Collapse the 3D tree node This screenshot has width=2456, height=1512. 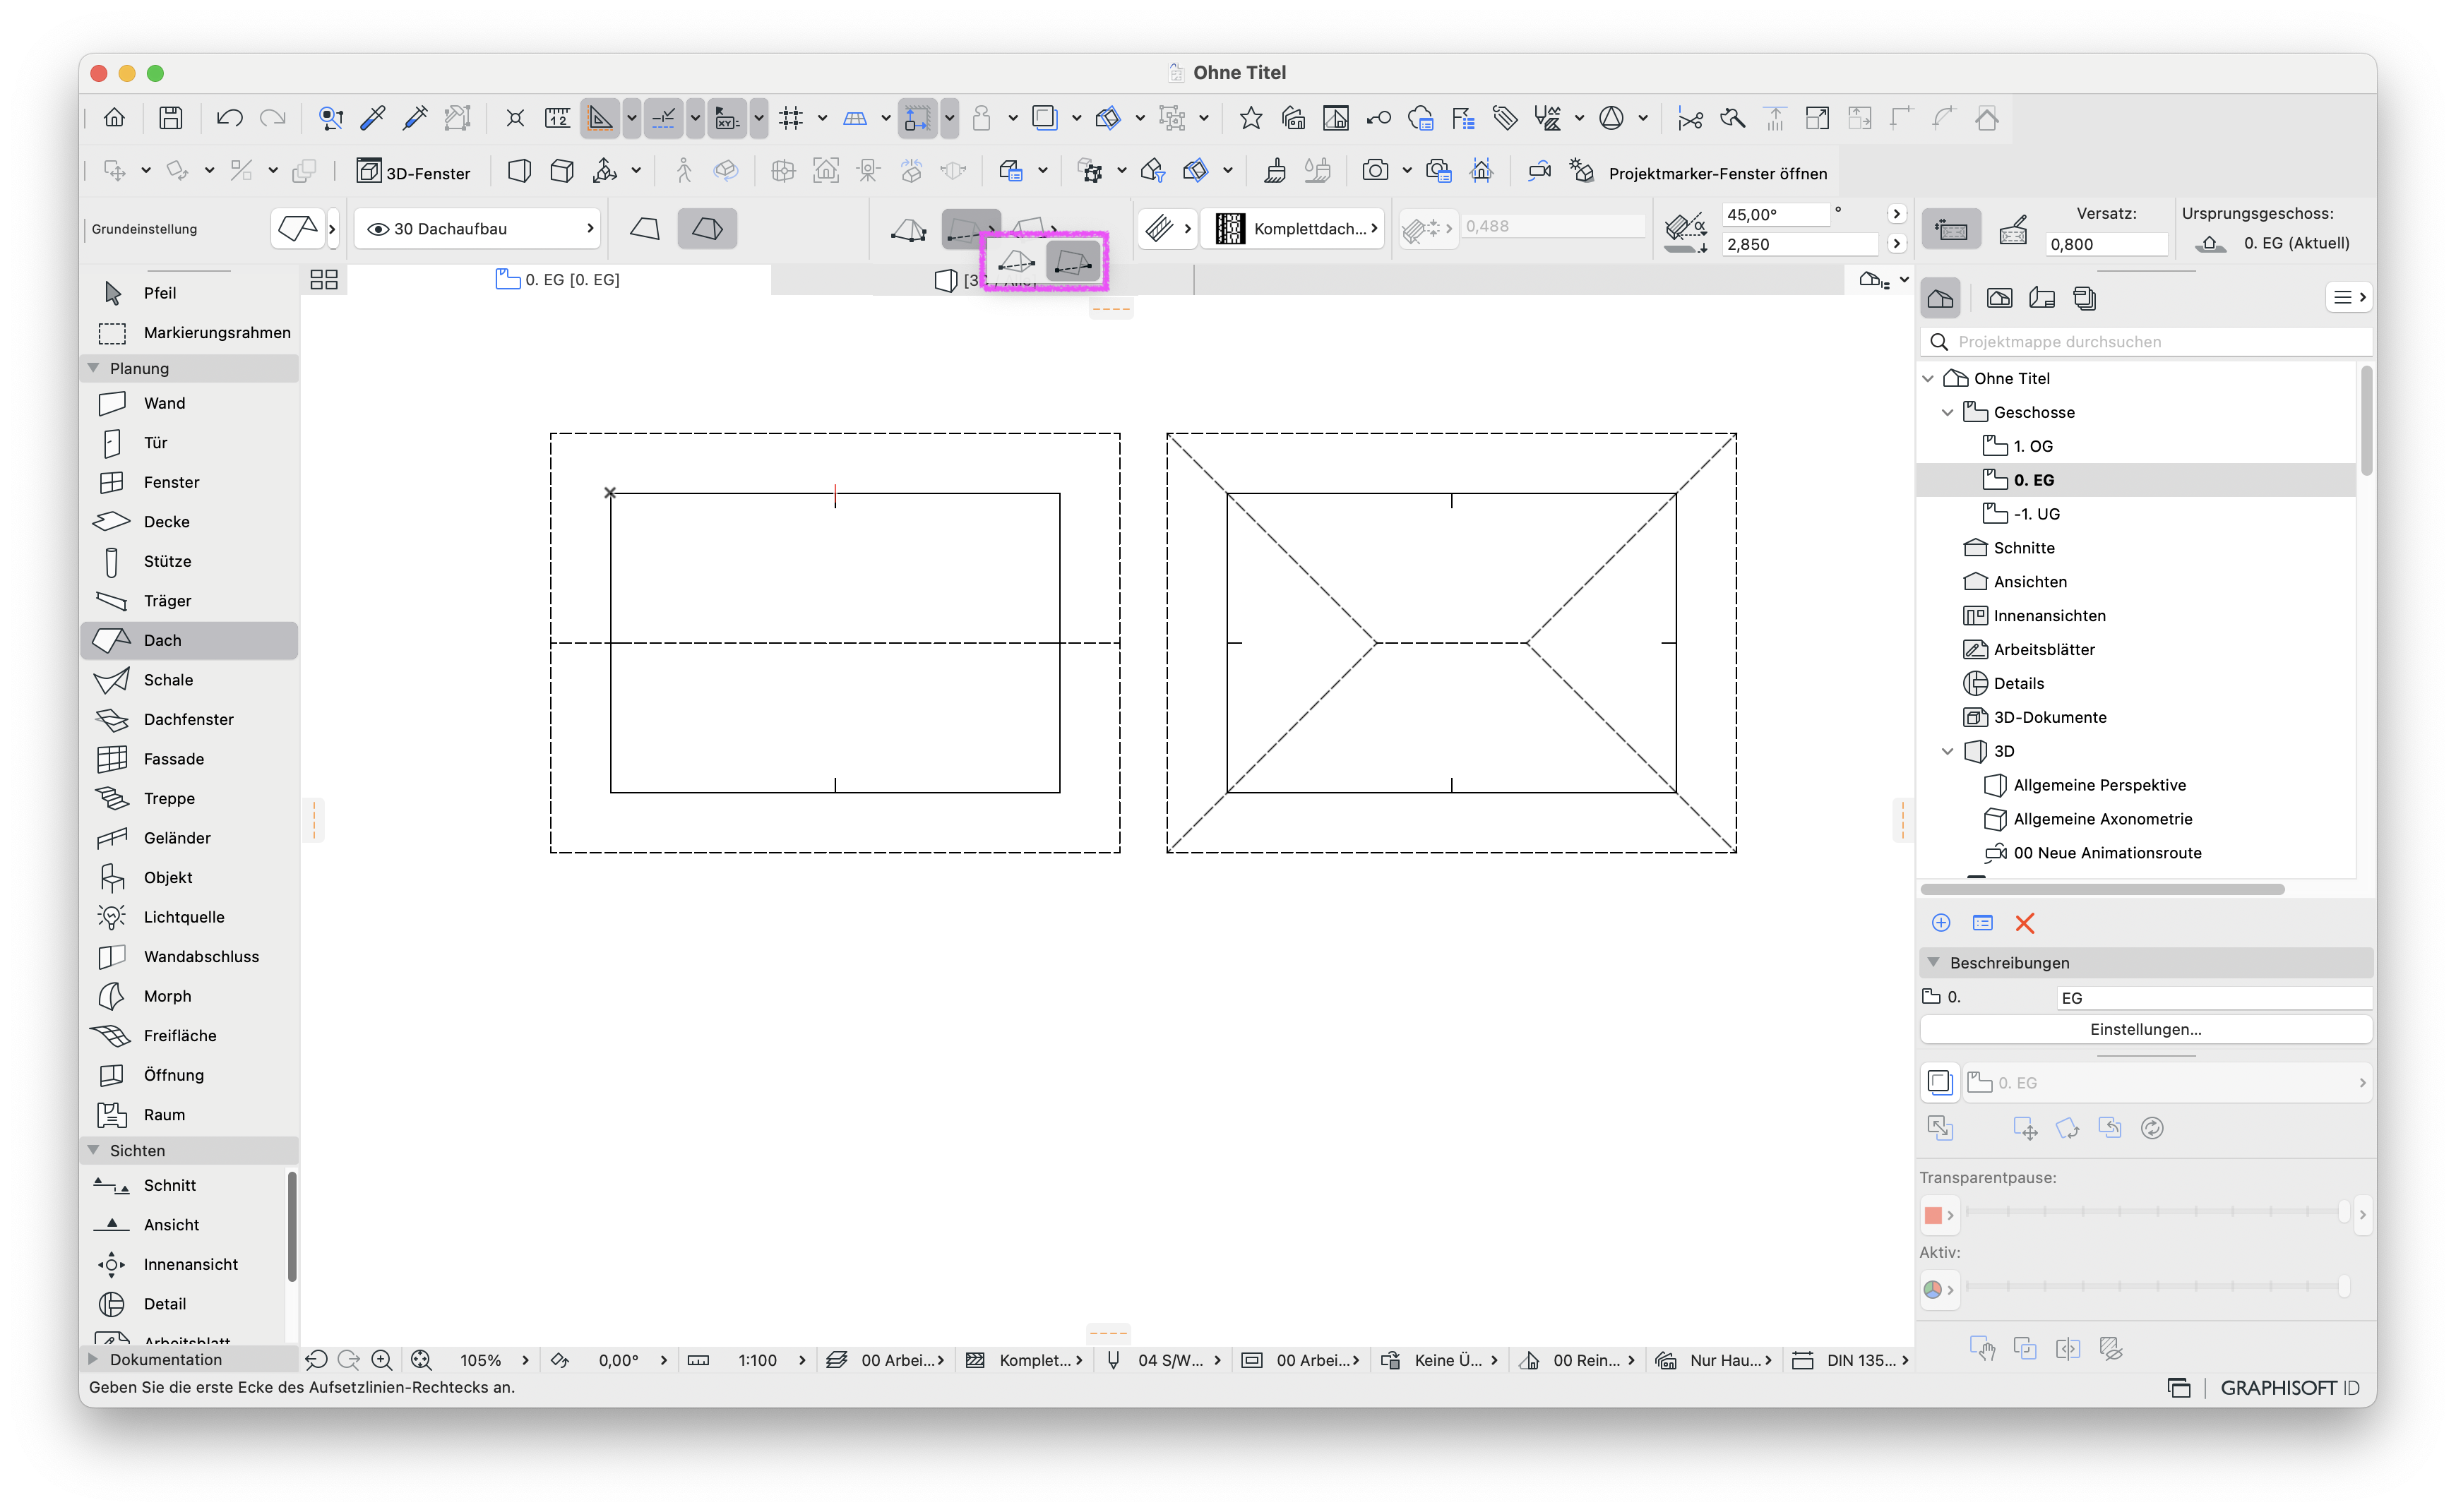click(x=1948, y=751)
